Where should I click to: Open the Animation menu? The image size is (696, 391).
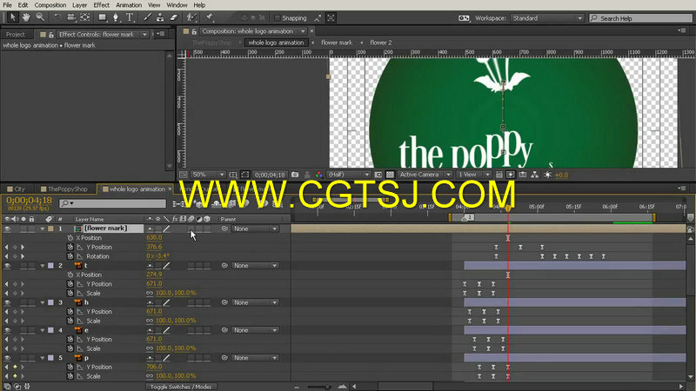click(129, 5)
